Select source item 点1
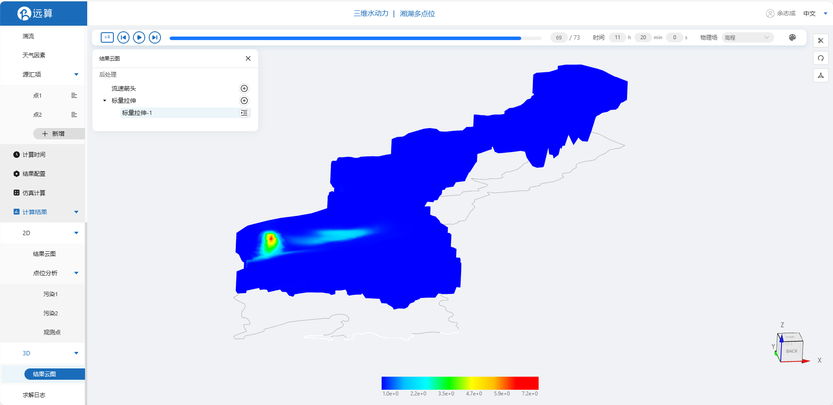 point(38,95)
